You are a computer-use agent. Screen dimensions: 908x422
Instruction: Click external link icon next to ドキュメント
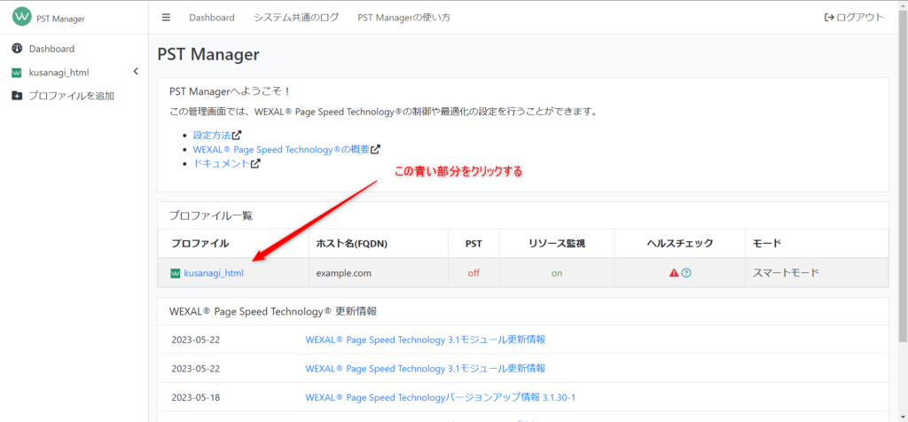pos(255,163)
